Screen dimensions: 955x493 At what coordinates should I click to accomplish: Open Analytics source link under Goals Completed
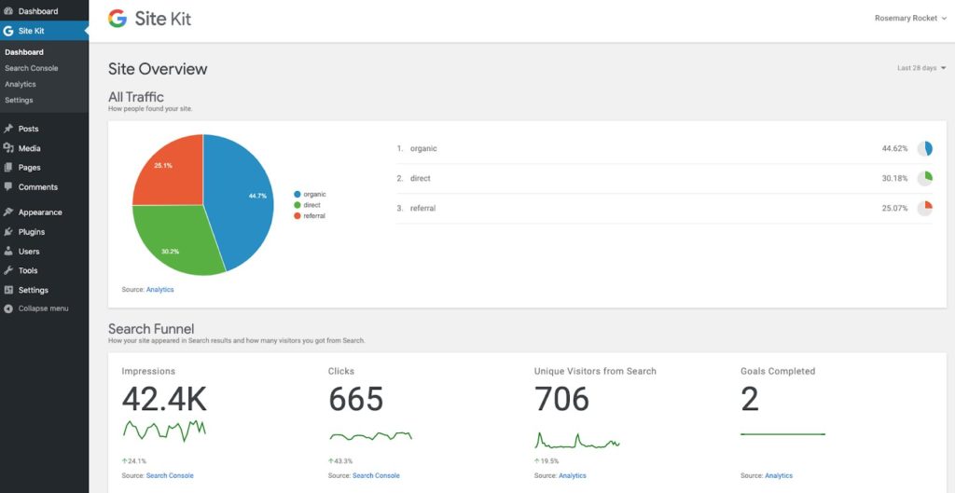[779, 475]
